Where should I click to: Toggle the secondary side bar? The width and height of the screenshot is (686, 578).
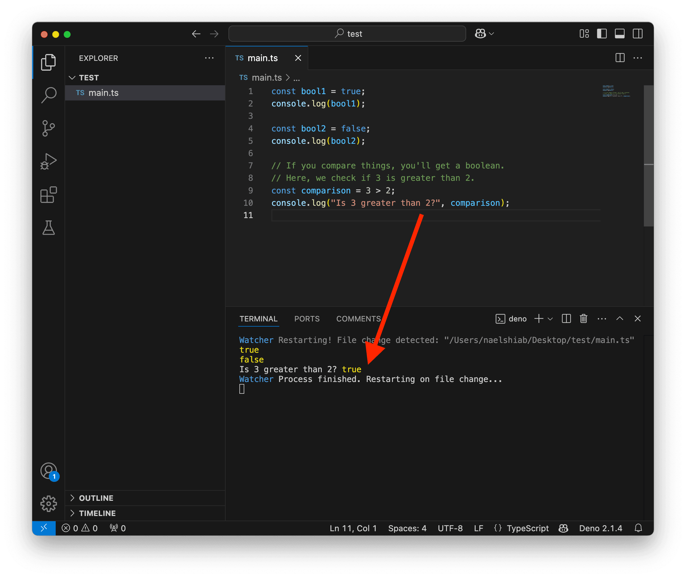pyautogui.click(x=637, y=34)
